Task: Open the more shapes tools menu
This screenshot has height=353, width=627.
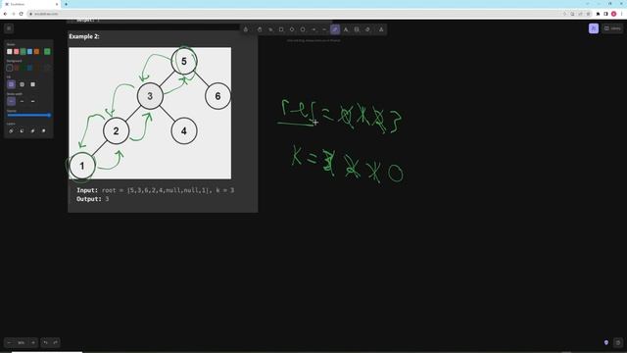Action: 381,29
